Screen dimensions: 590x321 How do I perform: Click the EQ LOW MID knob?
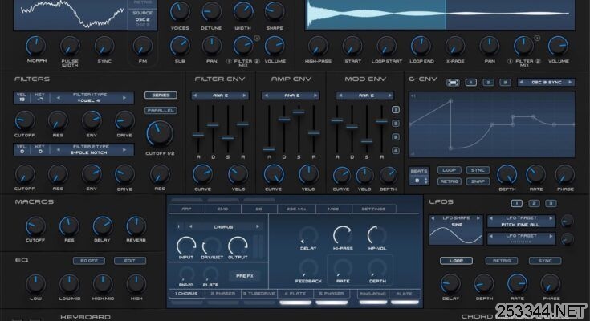coord(69,284)
